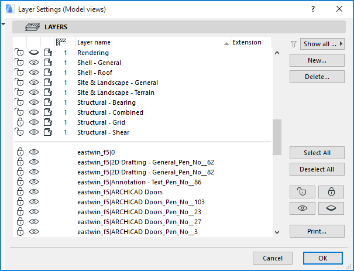Click the lock icon for eastwin_f5|ARCHICAD Doors

[x=19, y=192]
